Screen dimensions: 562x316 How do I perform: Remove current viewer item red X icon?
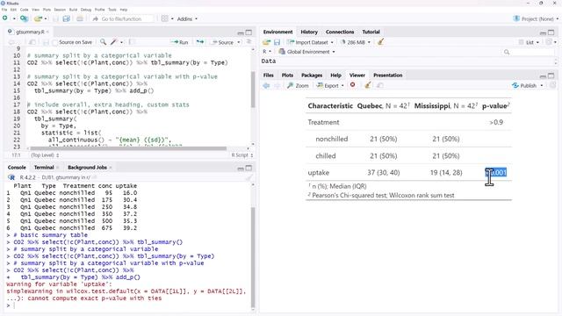[353, 85]
